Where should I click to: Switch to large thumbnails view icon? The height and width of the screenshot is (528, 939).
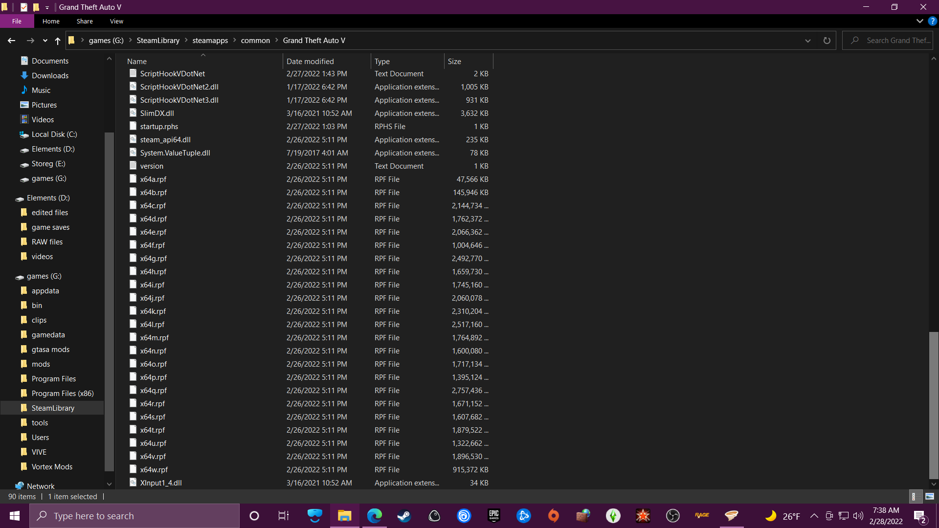[930, 496]
